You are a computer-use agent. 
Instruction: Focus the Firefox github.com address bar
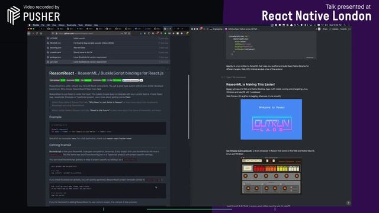(x=91, y=33)
